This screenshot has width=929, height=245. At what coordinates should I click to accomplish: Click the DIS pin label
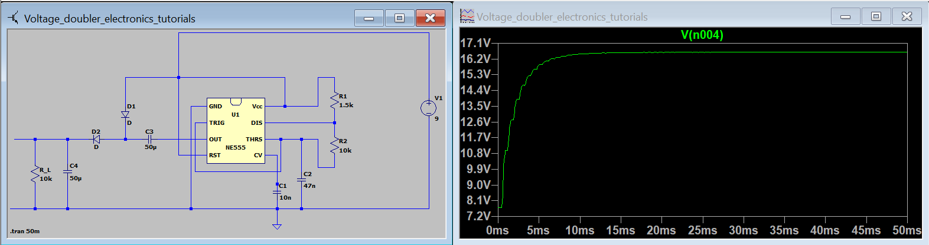[x=257, y=123]
